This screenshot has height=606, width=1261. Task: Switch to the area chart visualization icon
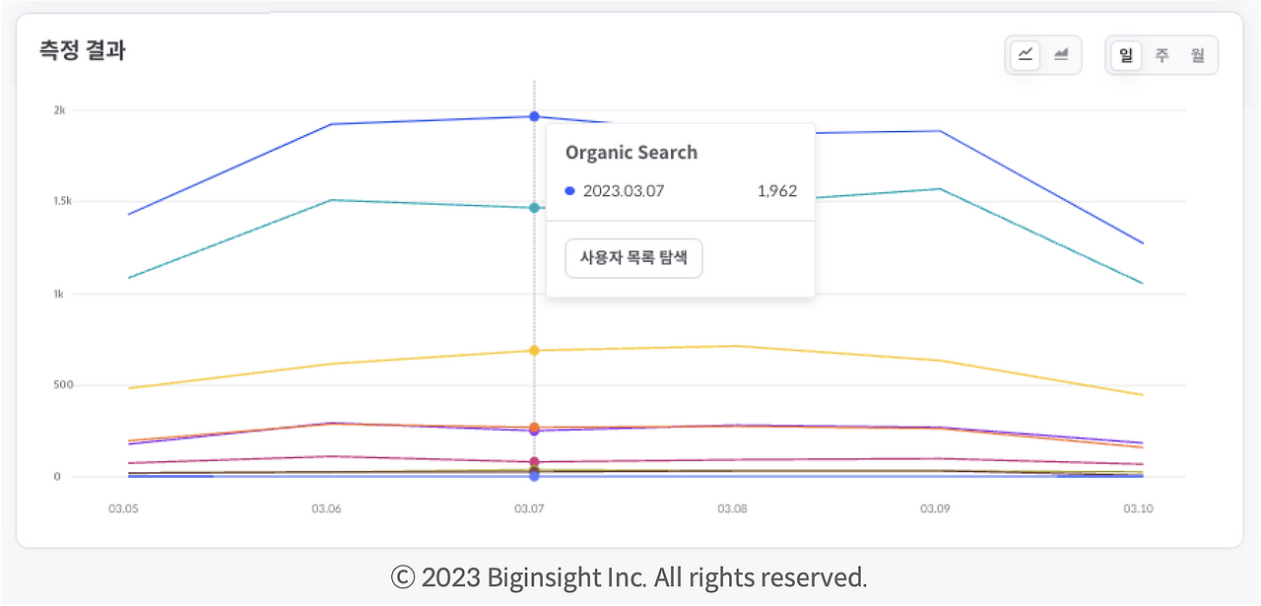pyautogui.click(x=1061, y=55)
